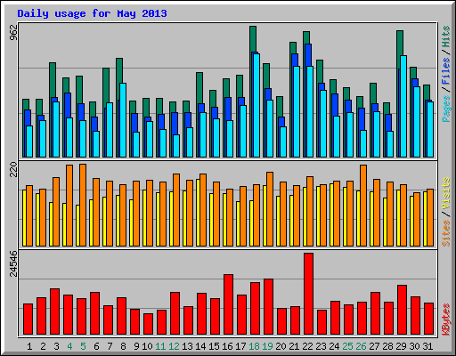Click day label 22 on the x-axis
The image size is (456, 356).
point(307,346)
